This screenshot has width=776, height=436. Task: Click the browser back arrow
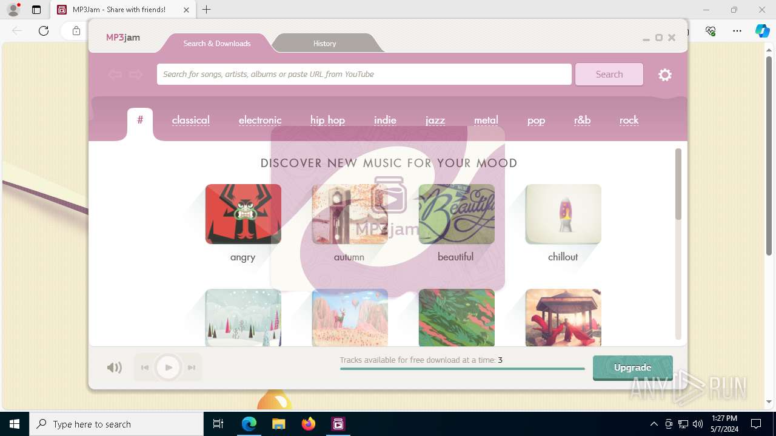click(17, 31)
